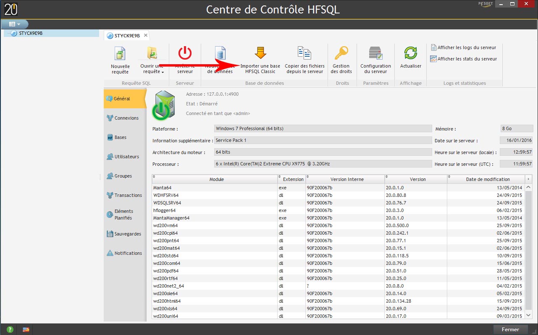Viewport: 538px width, 335px height.
Task: Click the Fermer button
Action: tap(510, 330)
